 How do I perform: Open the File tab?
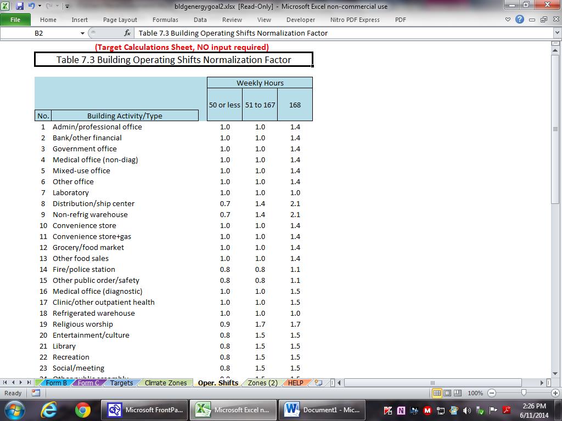15,20
